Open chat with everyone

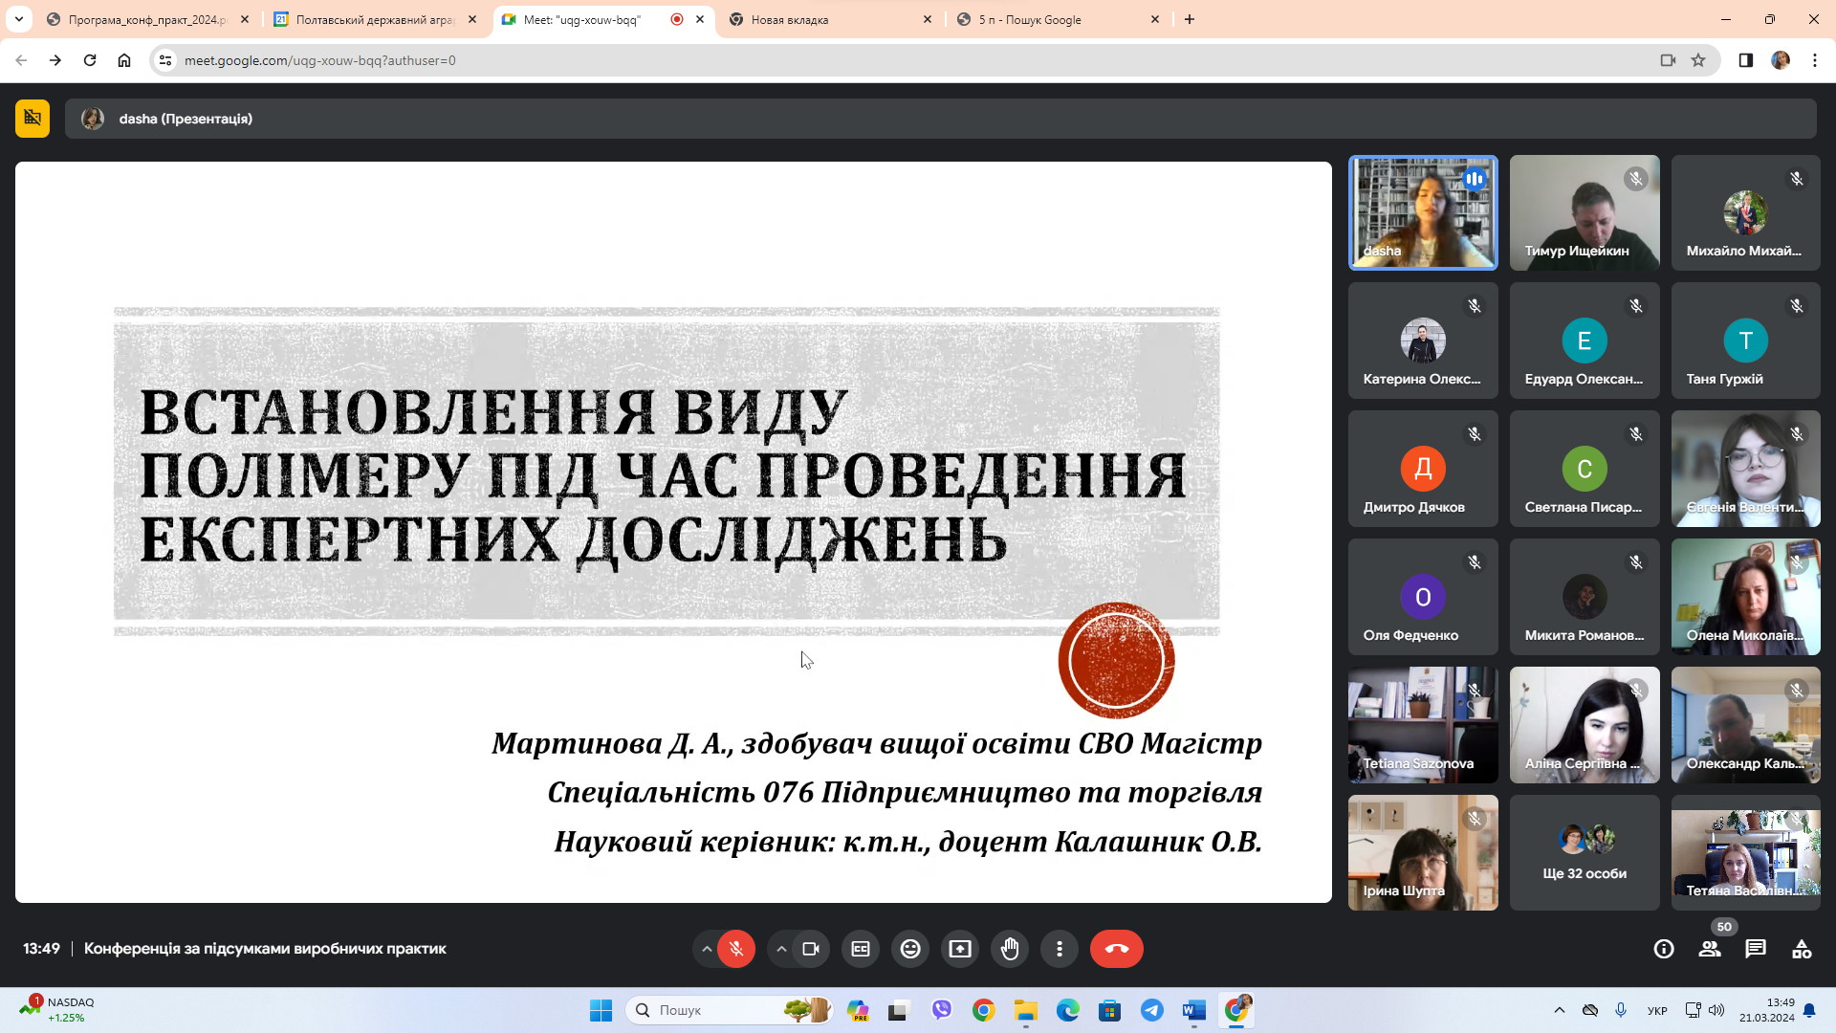tap(1756, 949)
